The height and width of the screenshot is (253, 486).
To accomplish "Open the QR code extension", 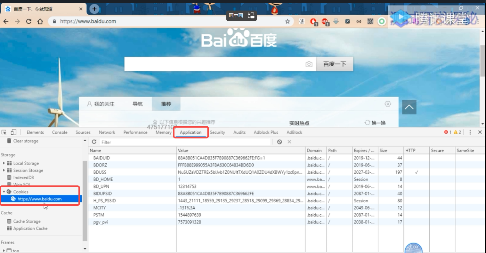I will click(x=370, y=21).
